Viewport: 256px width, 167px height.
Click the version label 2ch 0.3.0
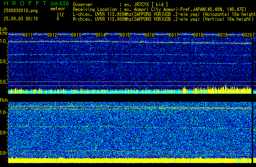pyautogui.click(x=59, y=4)
